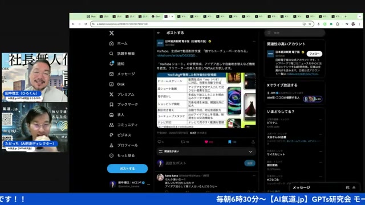Open the #コレコレ trend
Screen dimensions: 365x205
tap(273, 180)
